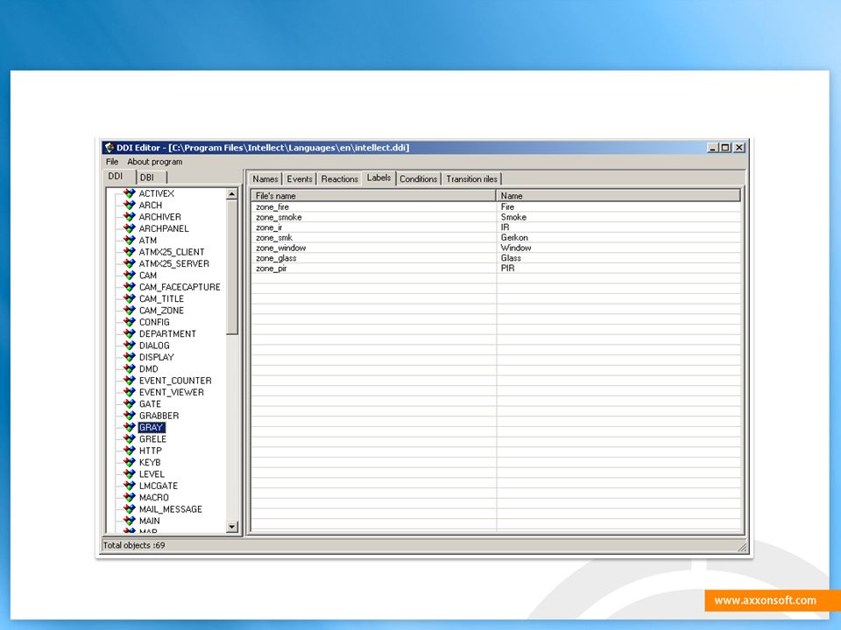Image resolution: width=841 pixels, height=630 pixels.
Task: Click the icon beside CONFIG
Action: [130, 322]
